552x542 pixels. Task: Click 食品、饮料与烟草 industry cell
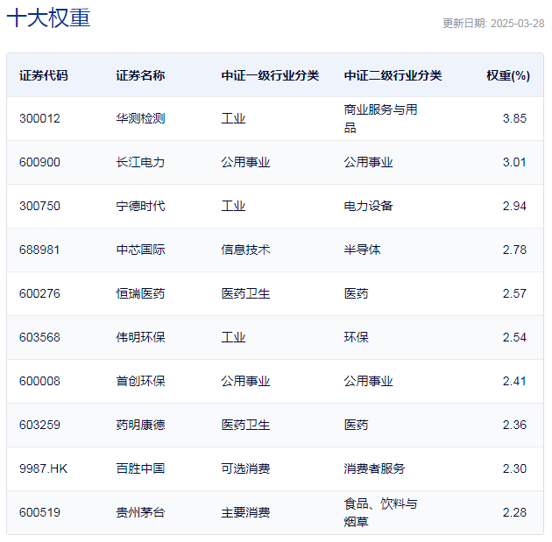click(380, 512)
